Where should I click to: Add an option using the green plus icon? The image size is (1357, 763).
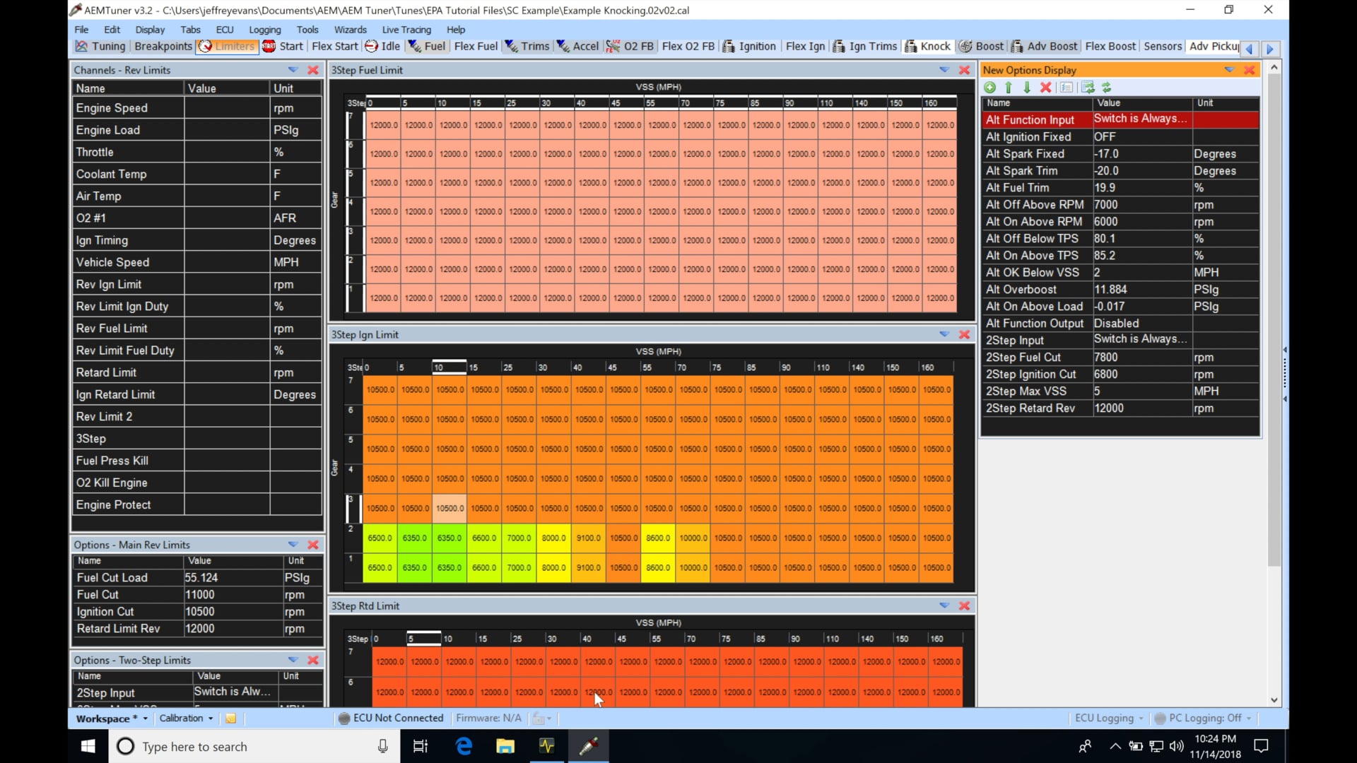pos(989,87)
